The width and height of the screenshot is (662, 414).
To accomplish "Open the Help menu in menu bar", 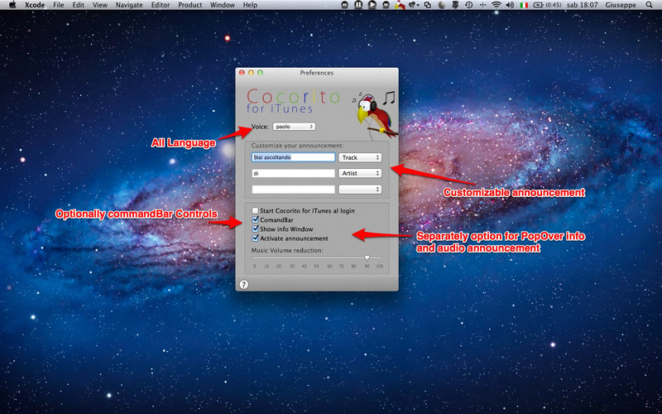I will tap(250, 5).
